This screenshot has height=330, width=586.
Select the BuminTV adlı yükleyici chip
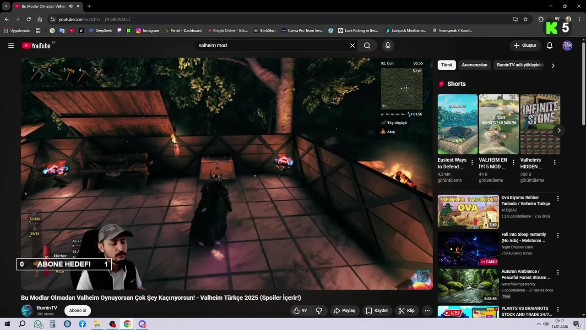(520, 65)
